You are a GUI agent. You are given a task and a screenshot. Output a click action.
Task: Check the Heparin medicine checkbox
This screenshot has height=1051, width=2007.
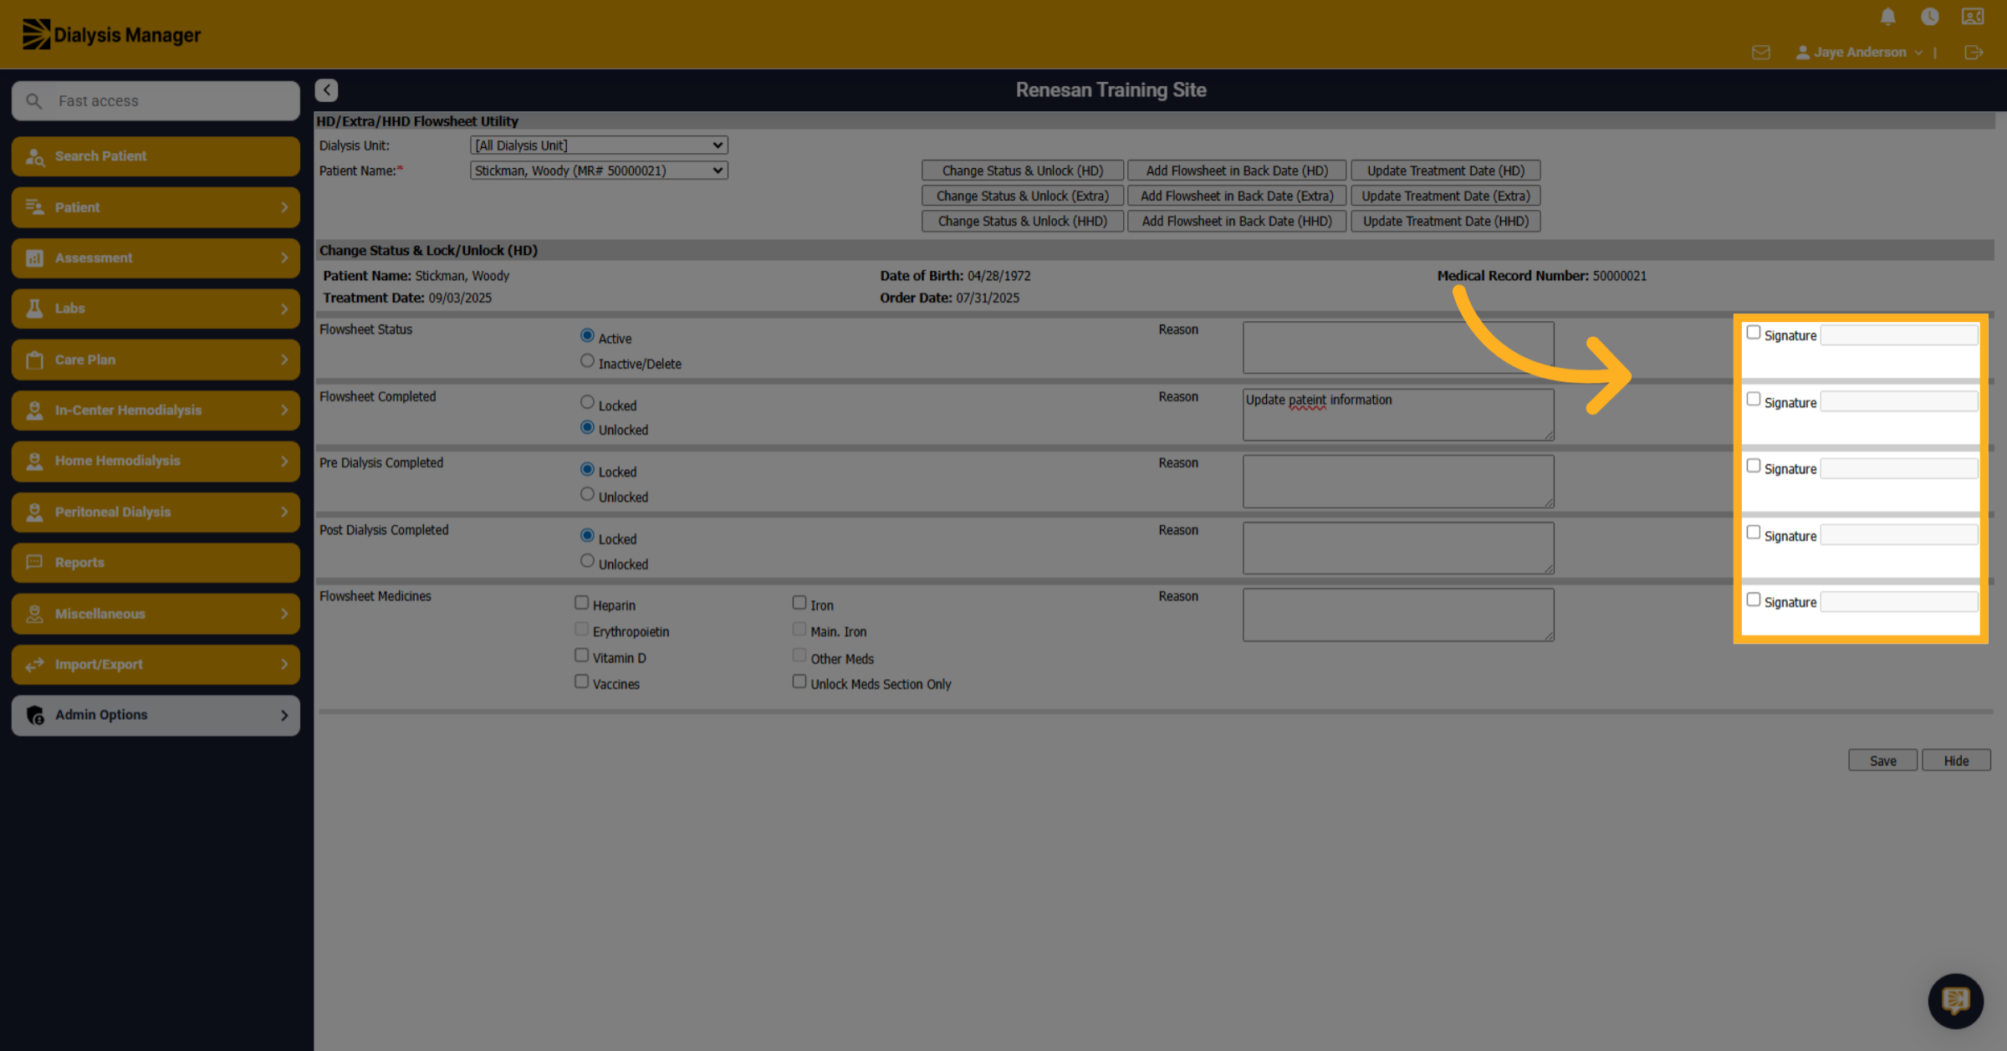pyautogui.click(x=581, y=603)
